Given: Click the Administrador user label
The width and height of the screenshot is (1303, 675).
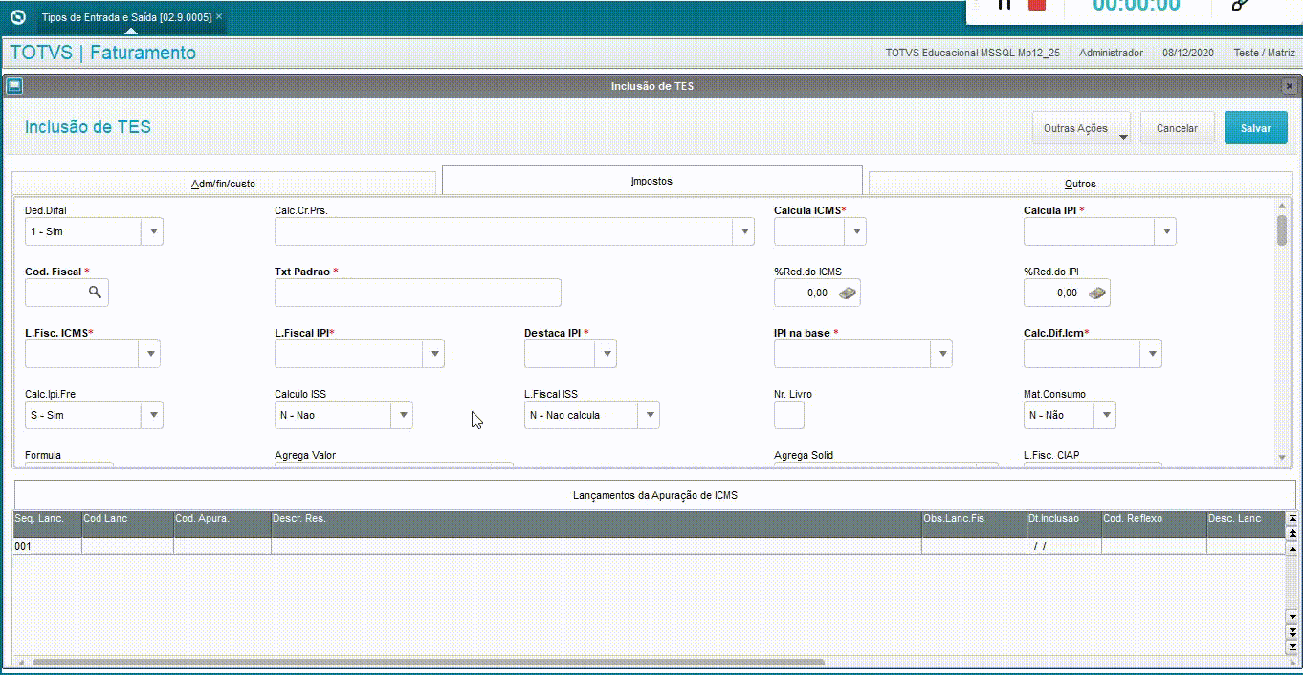Looking at the screenshot, I should (1111, 53).
